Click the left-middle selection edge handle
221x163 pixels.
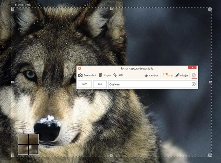point(12,82)
